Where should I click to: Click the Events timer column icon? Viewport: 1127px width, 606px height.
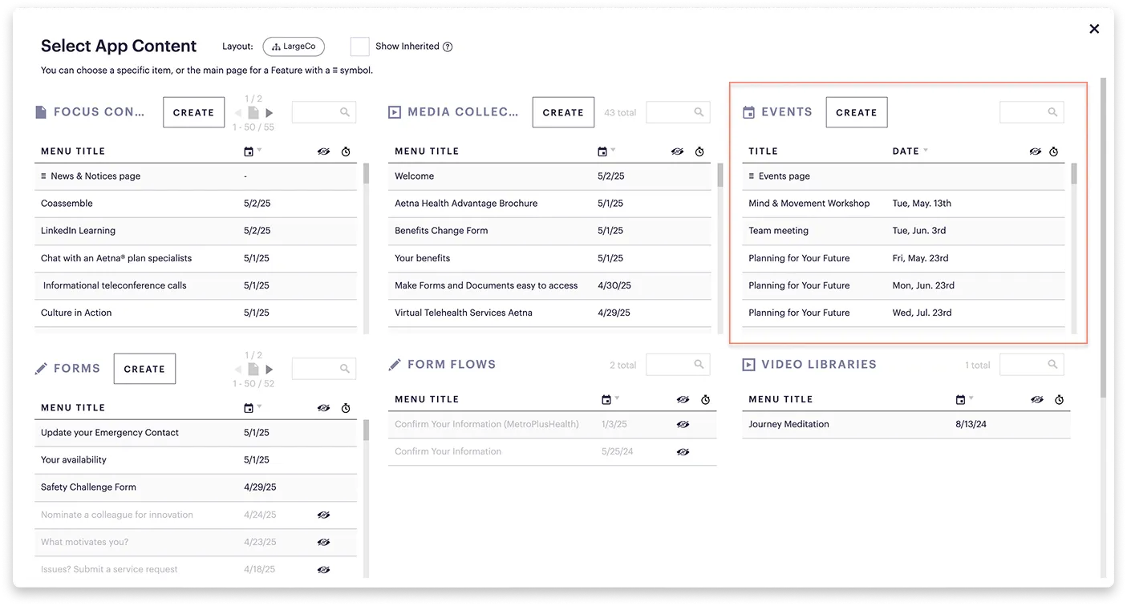pos(1054,151)
